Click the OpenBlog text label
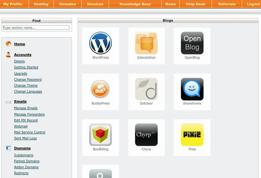The height and width of the screenshot is (178, 261). (x=192, y=57)
